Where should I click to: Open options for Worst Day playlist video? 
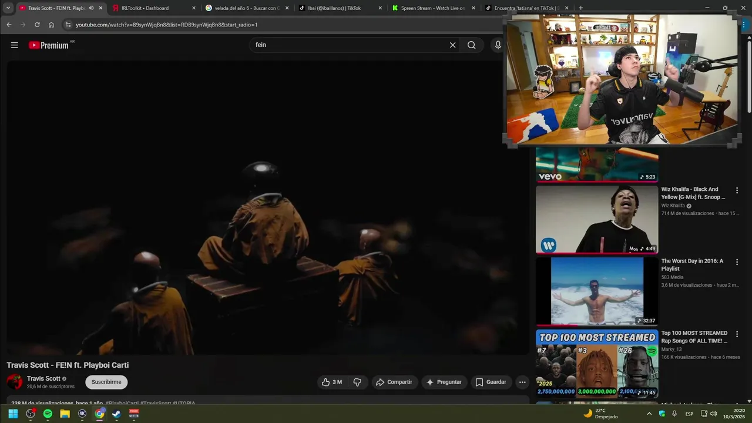(737, 262)
